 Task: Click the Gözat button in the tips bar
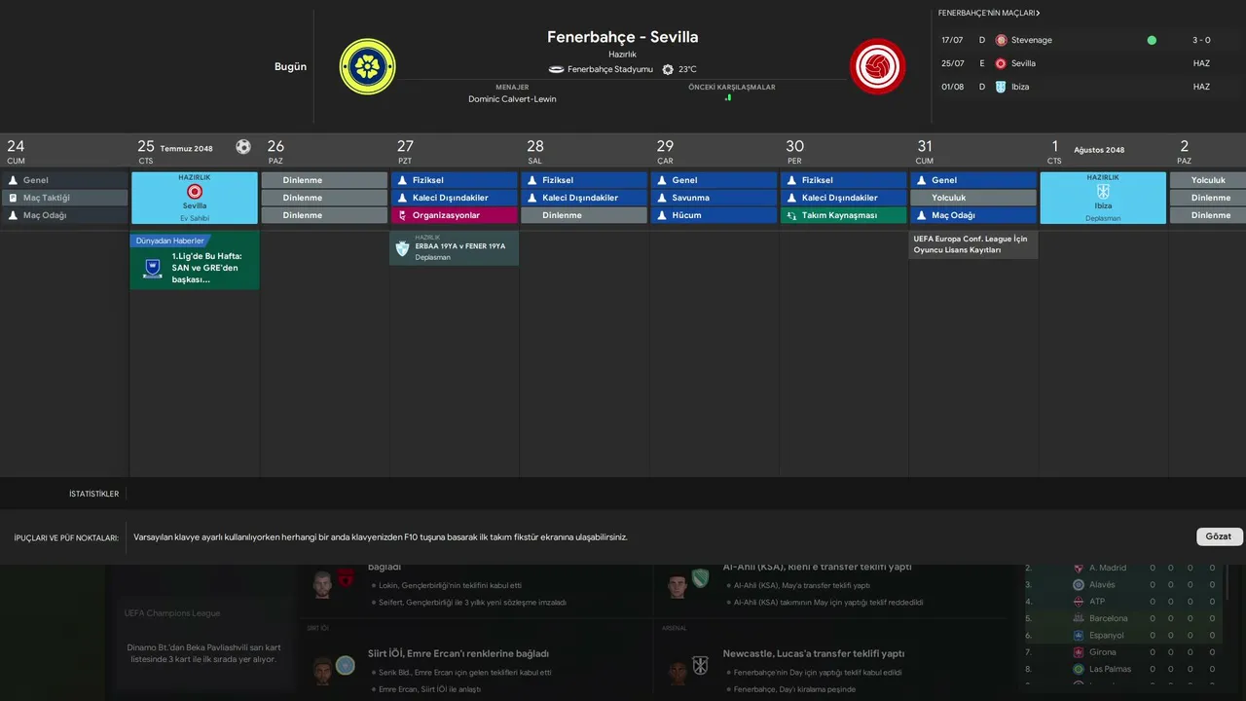click(x=1219, y=536)
